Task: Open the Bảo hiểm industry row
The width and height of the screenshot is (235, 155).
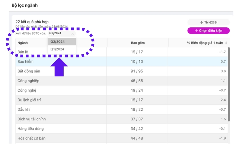Action: pos(25,62)
